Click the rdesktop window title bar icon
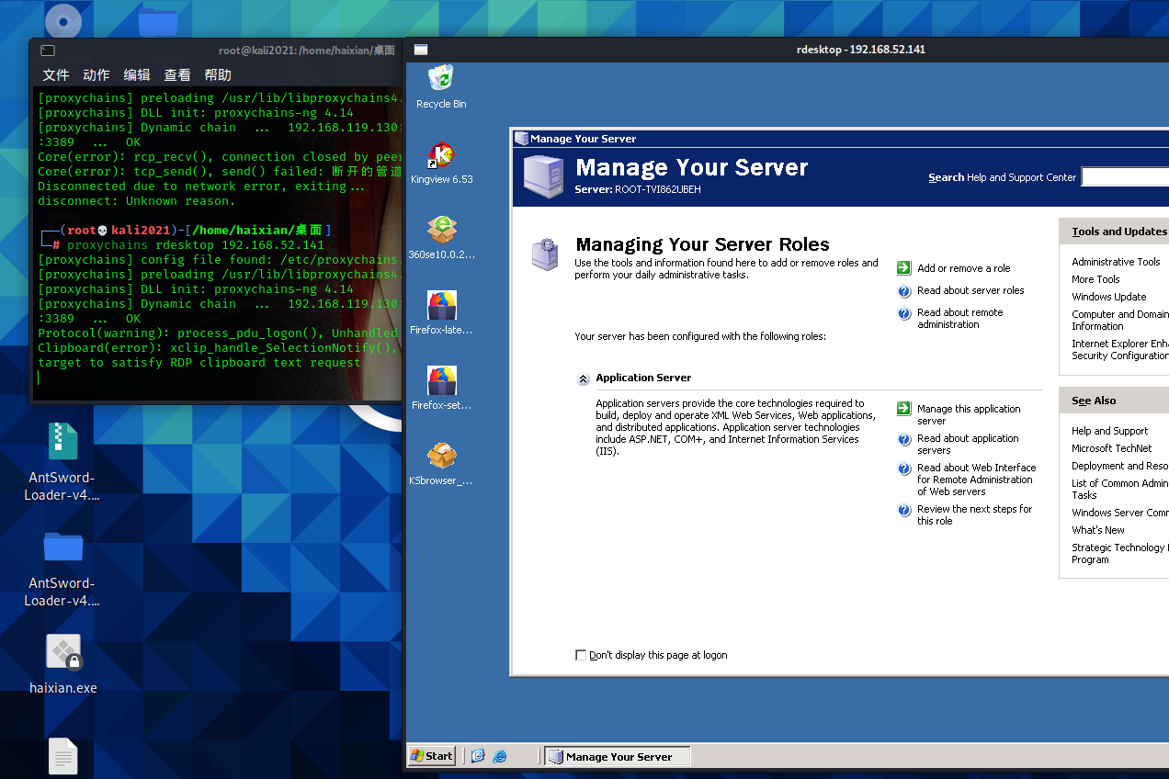 pyautogui.click(x=421, y=50)
